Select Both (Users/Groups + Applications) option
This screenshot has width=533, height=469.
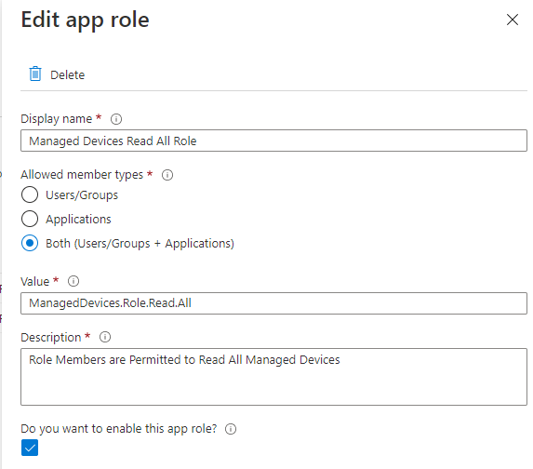[30, 243]
